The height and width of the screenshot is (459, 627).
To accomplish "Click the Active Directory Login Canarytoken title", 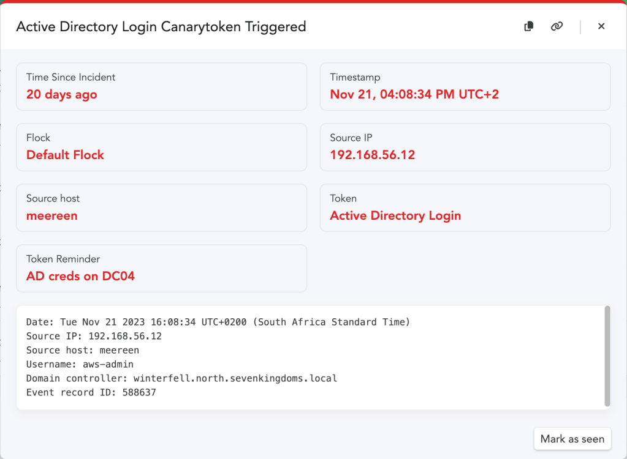I will click(161, 27).
